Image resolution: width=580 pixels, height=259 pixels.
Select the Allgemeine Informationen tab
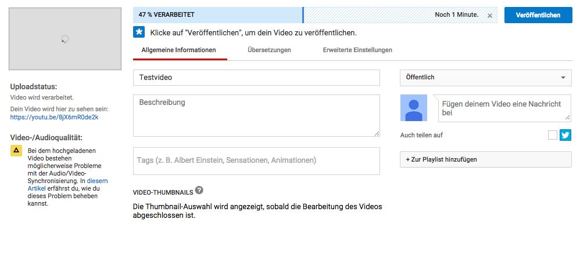[179, 50]
